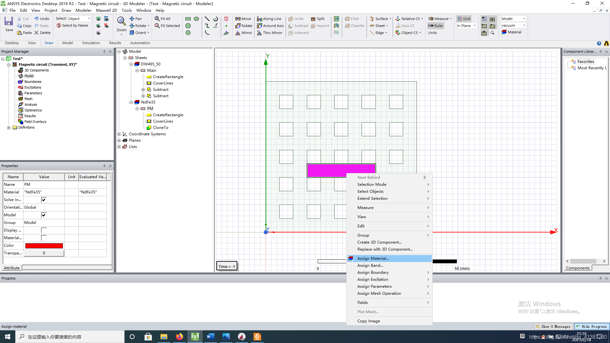Switch to the Automation ribbon tab
This screenshot has height=343, width=610.
coord(140,43)
